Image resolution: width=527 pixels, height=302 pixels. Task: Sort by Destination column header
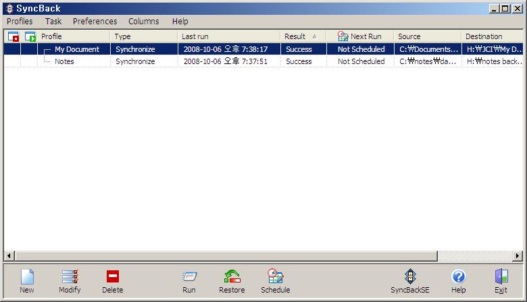coord(493,36)
